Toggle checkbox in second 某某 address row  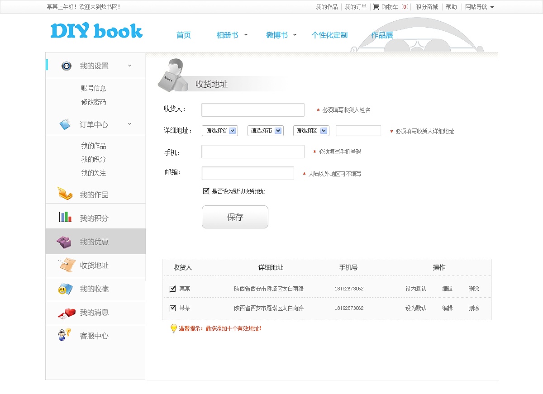[172, 308]
